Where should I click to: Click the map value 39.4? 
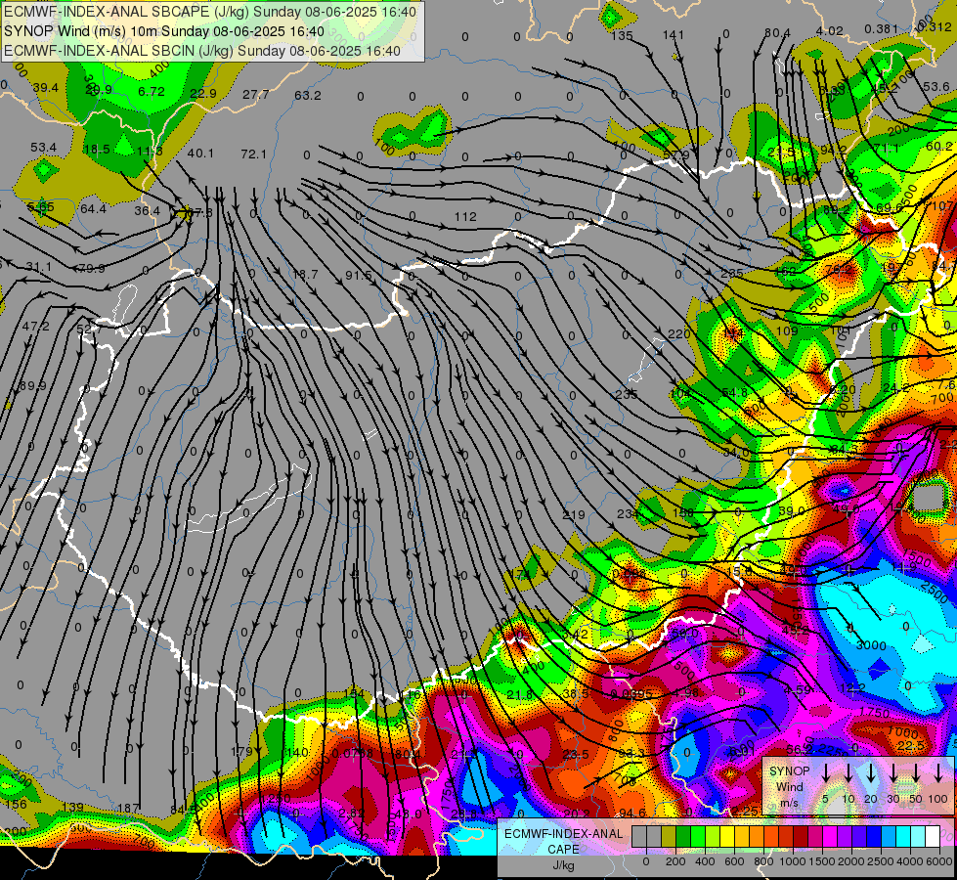click(46, 88)
